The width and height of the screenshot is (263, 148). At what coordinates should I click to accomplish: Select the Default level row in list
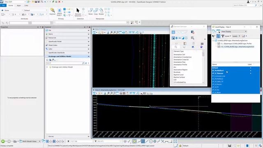235,68
